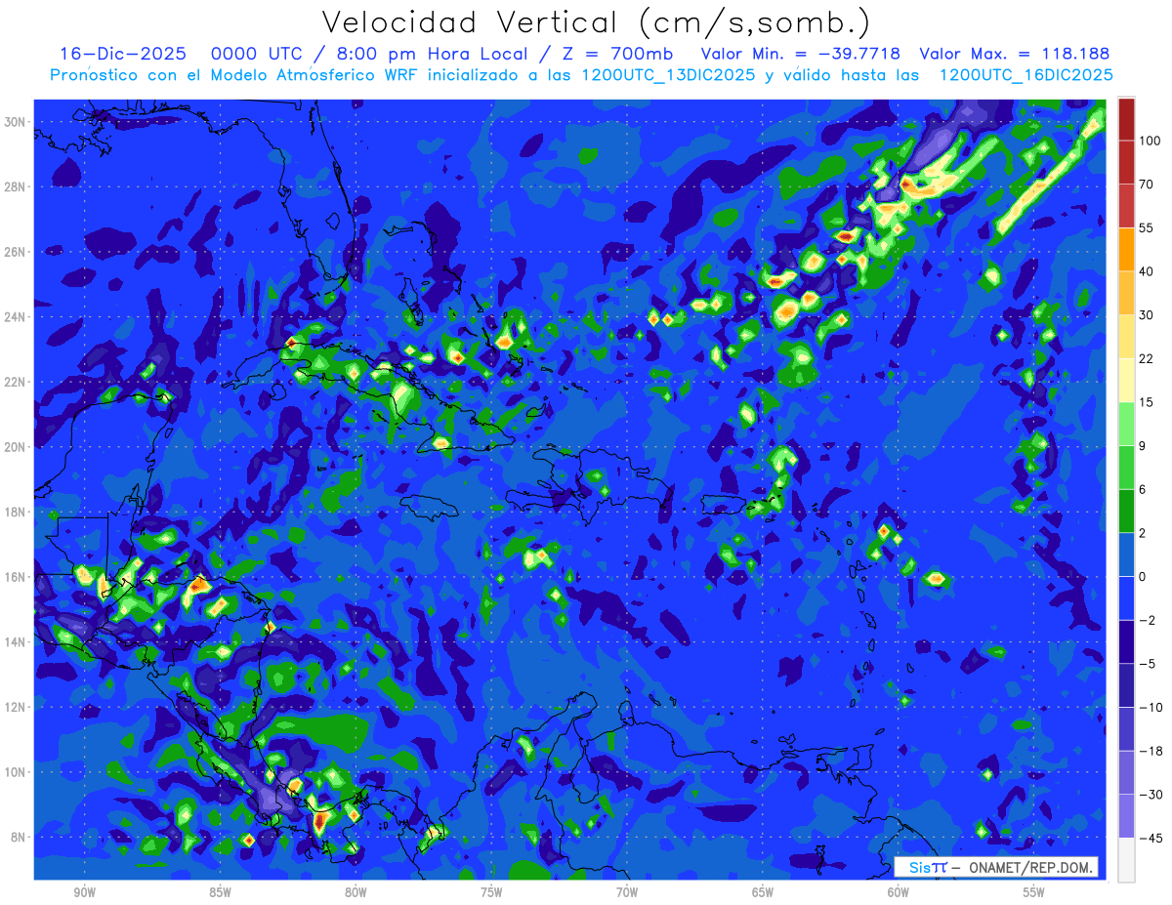Click the "65W" longitude label
Image resolution: width=1172 pixels, height=905 pixels.
(x=763, y=893)
